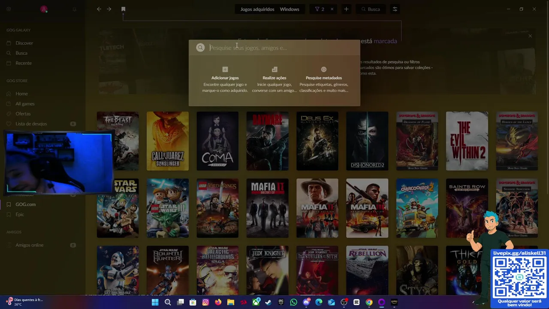This screenshot has height=309, width=549.
Task: Open OBS Studio from taskbar
Action: (x=344, y=302)
